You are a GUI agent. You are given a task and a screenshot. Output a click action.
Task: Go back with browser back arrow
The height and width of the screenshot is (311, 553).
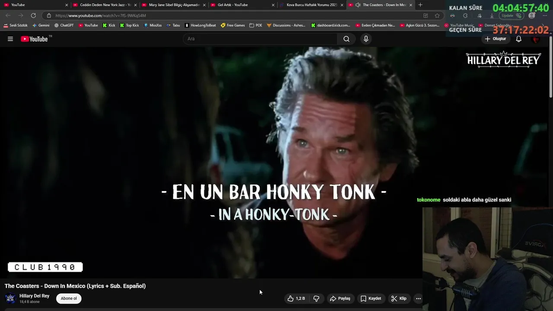tap(8, 16)
